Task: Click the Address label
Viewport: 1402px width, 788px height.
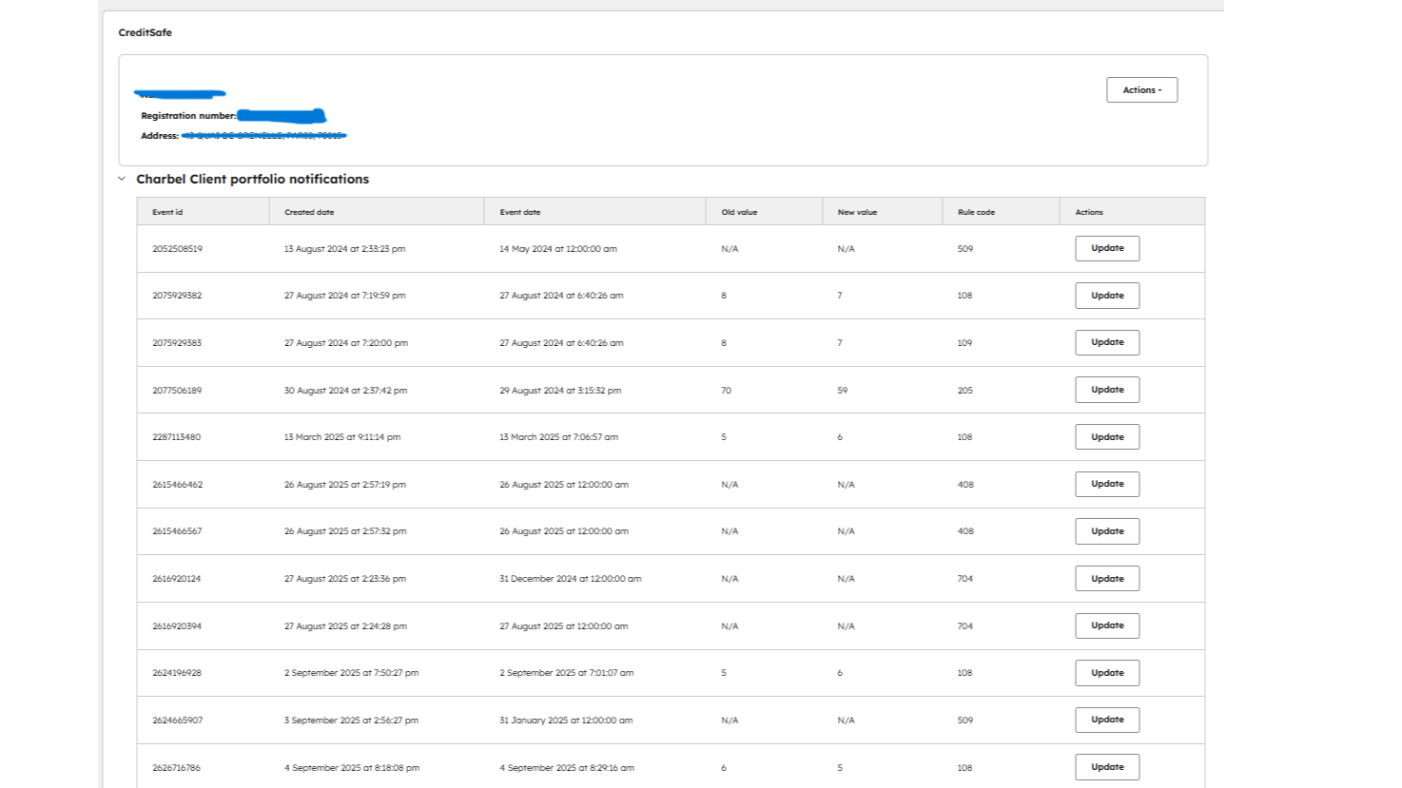Action: click(x=160, y=136)
